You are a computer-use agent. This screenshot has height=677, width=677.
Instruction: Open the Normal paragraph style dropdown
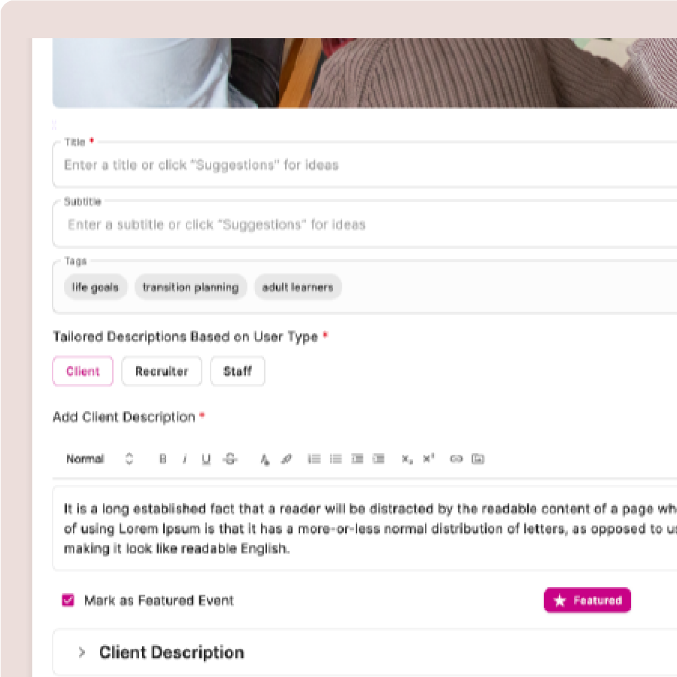95,459
